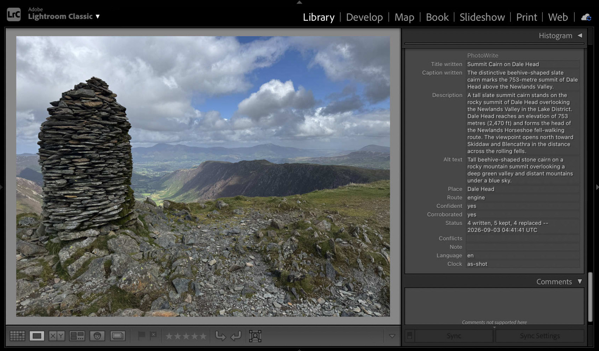Set flag as Rejected
The width and height of the screenshot is (599, 351).
[x=153, y=336]
